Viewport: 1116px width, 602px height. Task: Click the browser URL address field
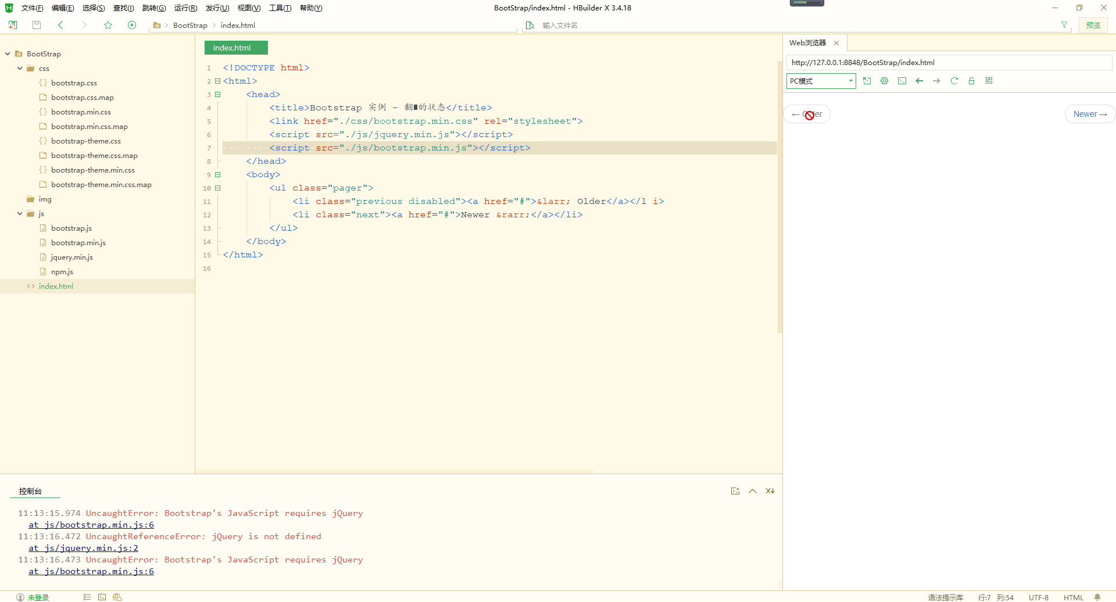coord(949,62)
